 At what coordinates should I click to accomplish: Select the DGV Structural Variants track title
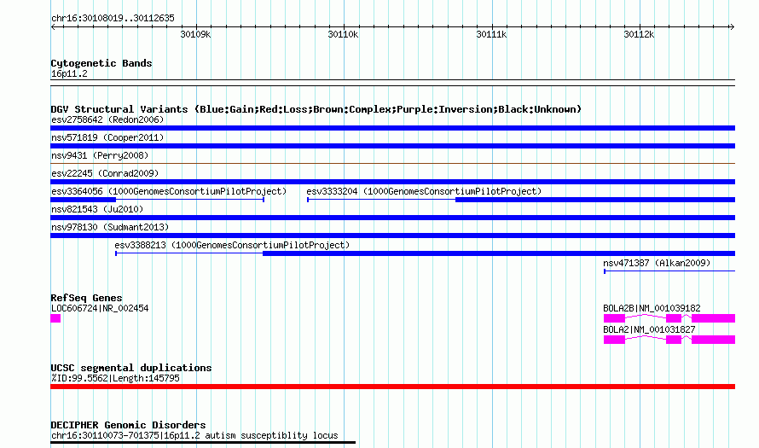pos(316,109)
